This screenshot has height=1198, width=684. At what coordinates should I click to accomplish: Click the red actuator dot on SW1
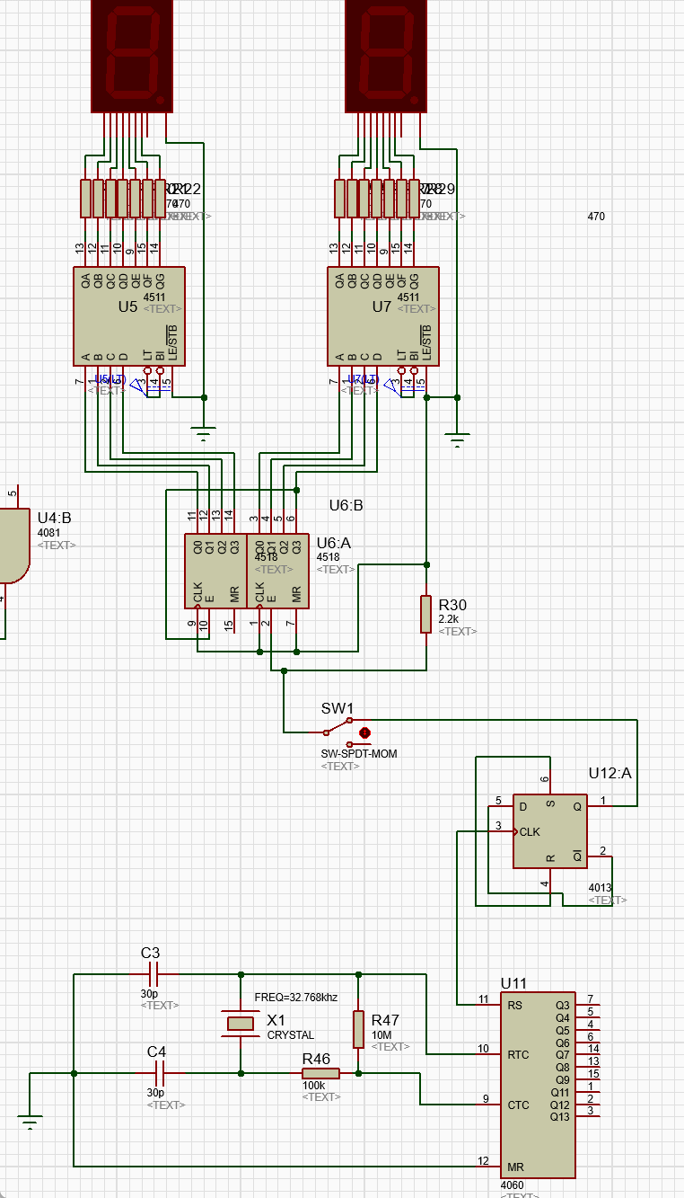tap(365, 732)
